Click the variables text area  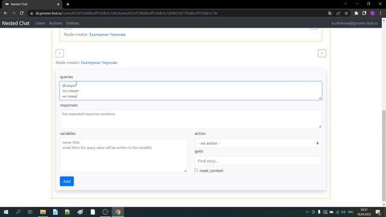coord(123,156)
